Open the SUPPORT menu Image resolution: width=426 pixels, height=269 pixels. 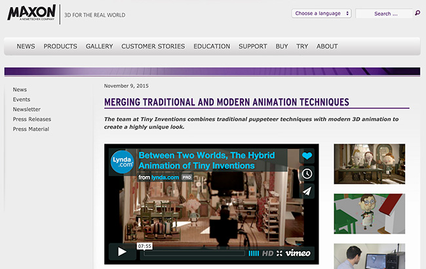(x=253, y=47)
